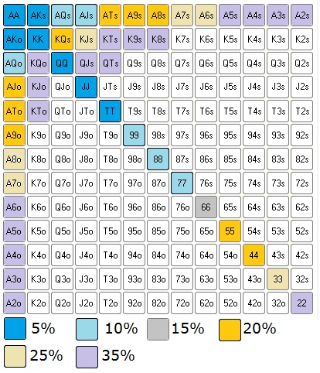Select the 33 pocket pair cell
This screenshot has height=373, width=320.
tap(277, 279)
